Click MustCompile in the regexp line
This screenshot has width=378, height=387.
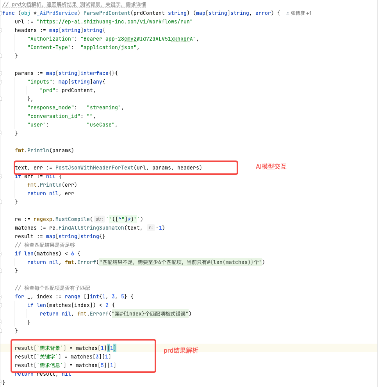[73, 219]
